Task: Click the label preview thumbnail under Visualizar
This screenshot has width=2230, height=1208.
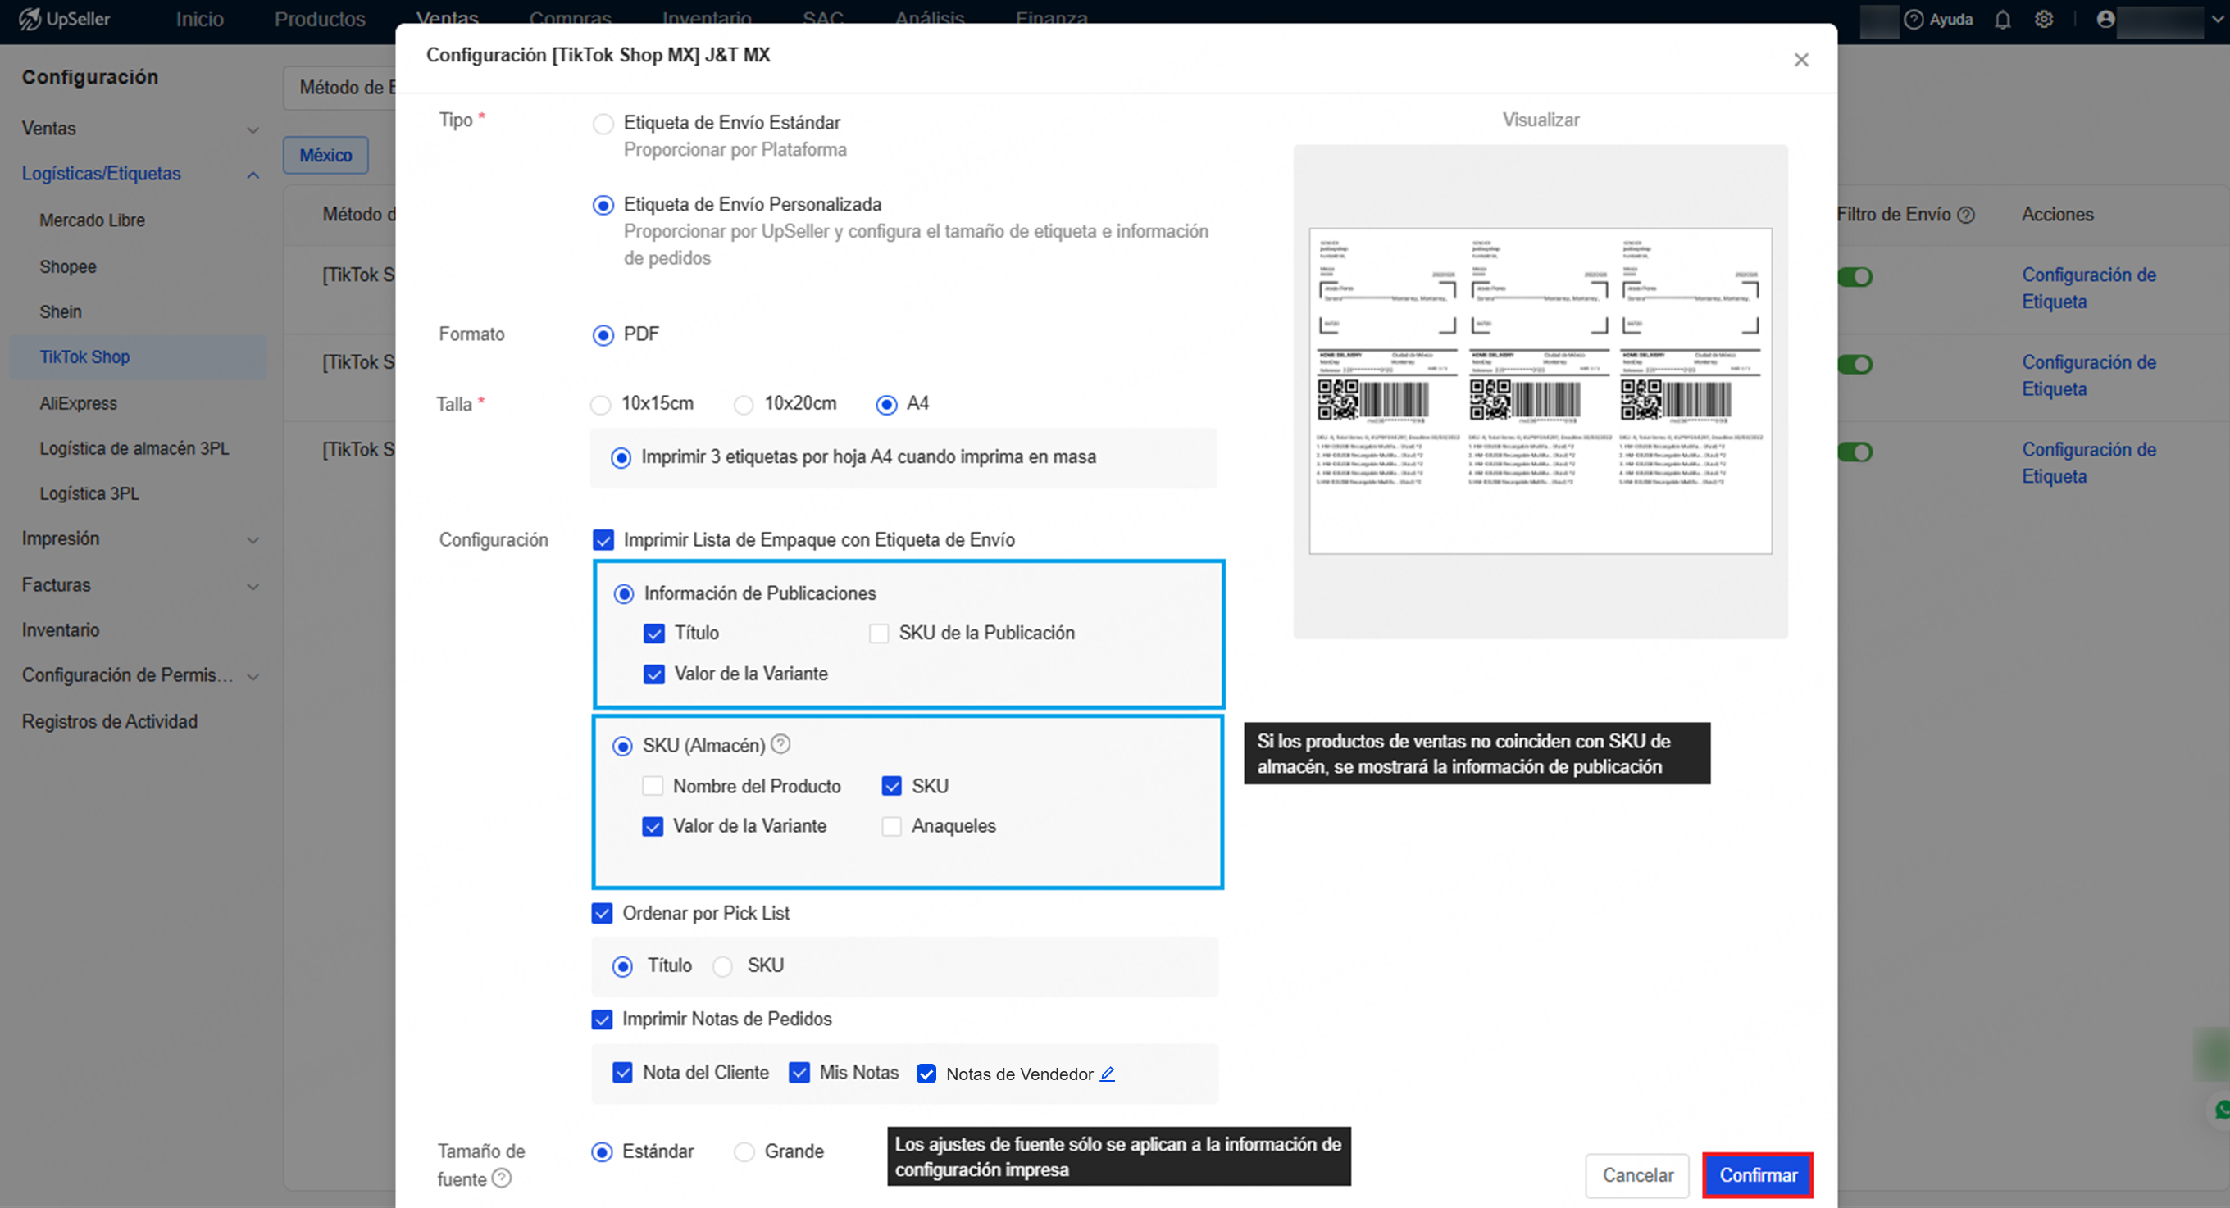Action: coord(1540,391)
